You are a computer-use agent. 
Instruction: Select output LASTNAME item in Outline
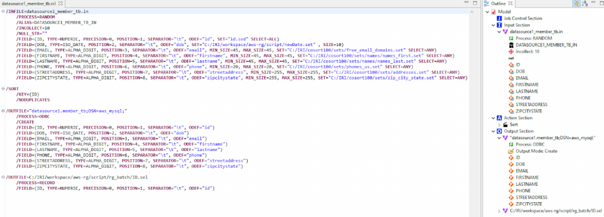(527, 185)
